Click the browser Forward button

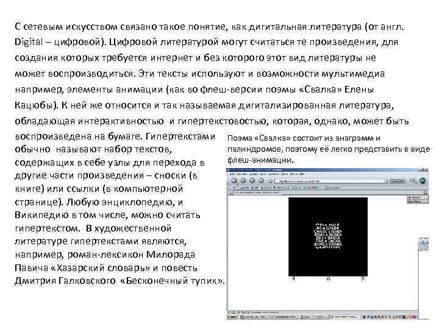tap(243, 181)
